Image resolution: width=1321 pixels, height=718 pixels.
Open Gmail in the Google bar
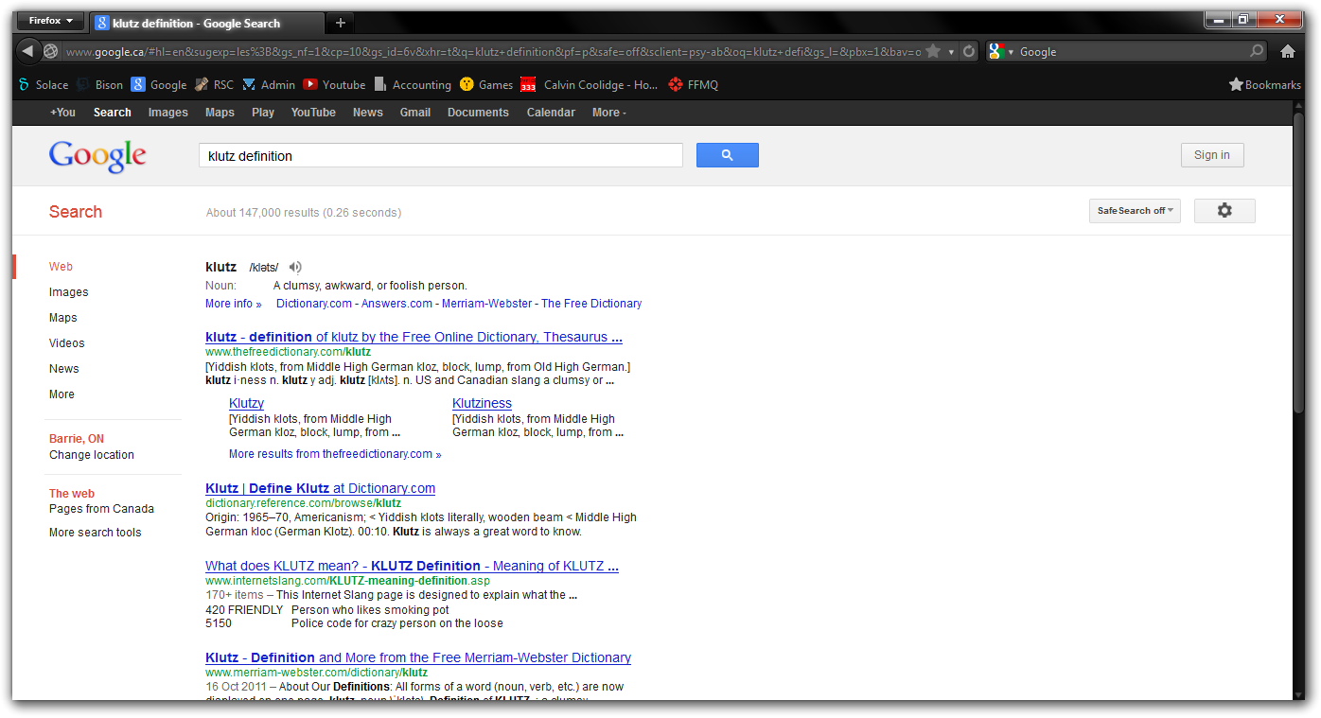coord(415,113)
